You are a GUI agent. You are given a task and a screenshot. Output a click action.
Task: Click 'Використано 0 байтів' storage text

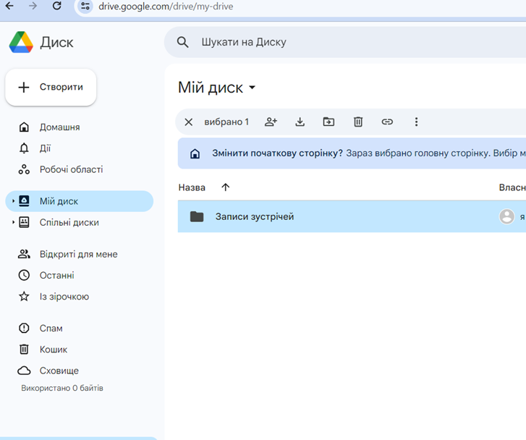62,389
